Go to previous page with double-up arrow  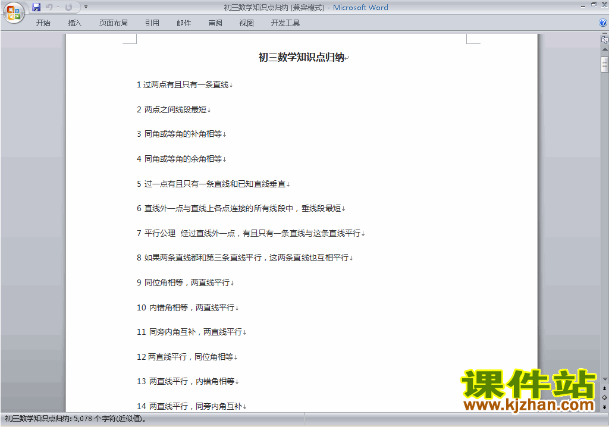tap(604, 388)
